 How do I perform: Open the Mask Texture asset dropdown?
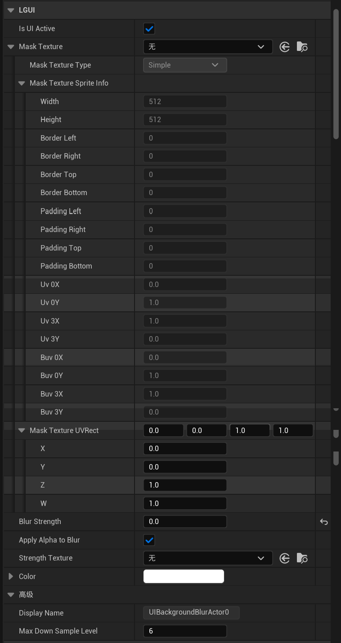click(x=208, y=47)
